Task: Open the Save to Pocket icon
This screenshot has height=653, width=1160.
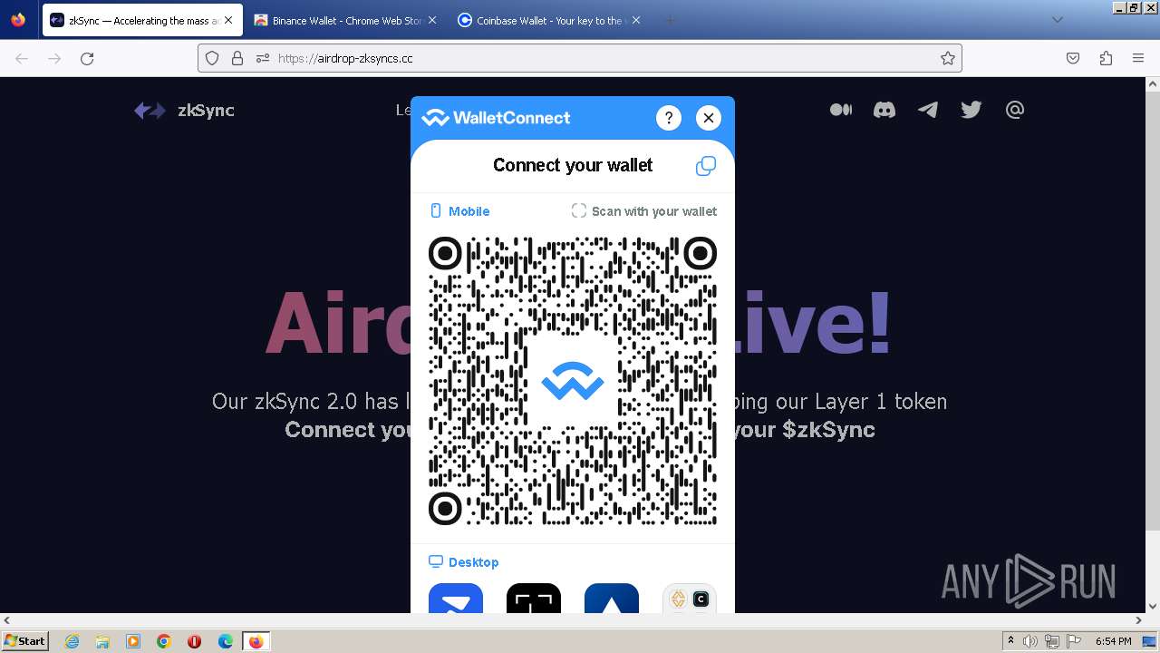Action: (1073, 58)
